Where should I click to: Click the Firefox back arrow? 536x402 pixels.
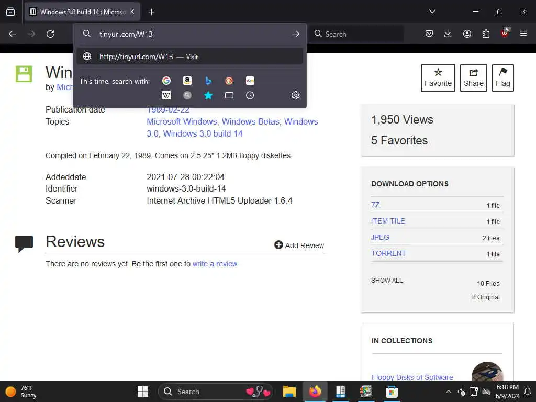(x=13, y=34)
